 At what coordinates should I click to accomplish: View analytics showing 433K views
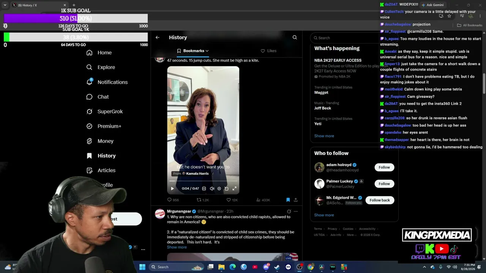click(x=263, y=200)
